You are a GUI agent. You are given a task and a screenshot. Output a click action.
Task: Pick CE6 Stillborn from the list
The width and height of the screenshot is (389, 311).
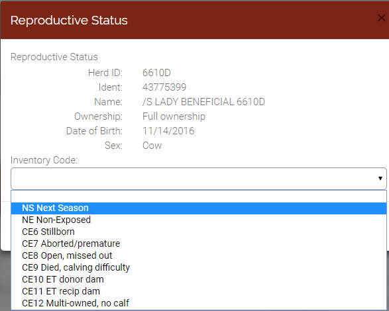tap(199, 232)
